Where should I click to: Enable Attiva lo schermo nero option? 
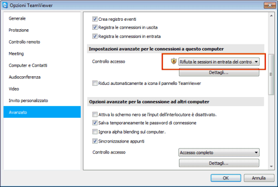(x=95, y=115)
